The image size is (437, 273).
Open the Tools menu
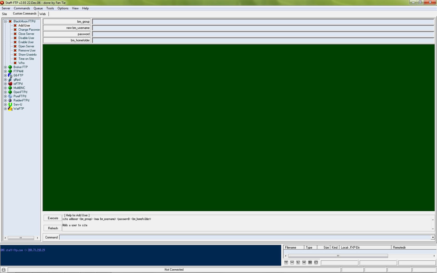(50, 8)
